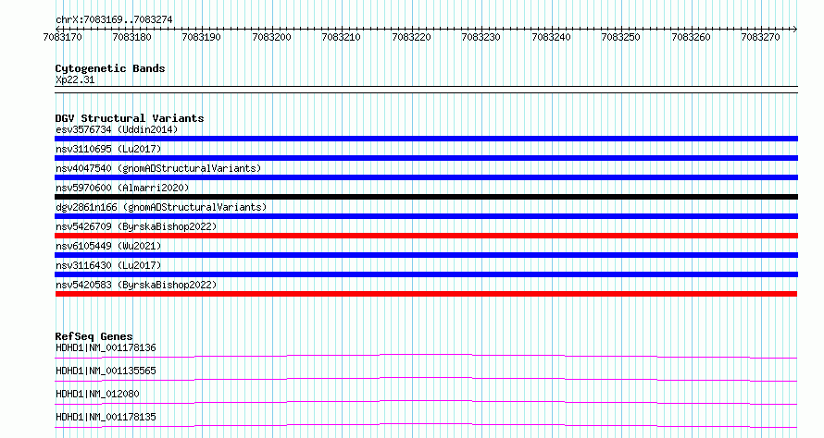Click ruler position 7083180
This screenshot has height=438, width=824.
point(131,37)
